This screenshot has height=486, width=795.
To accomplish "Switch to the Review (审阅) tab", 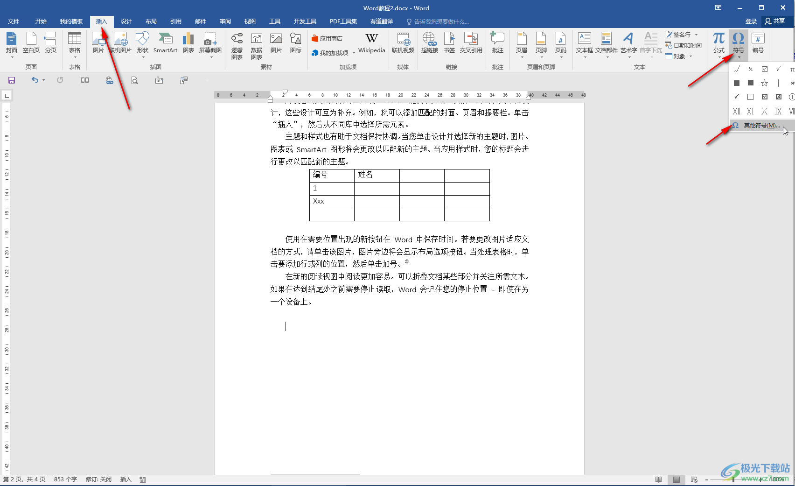I will [x=225, y=21].
